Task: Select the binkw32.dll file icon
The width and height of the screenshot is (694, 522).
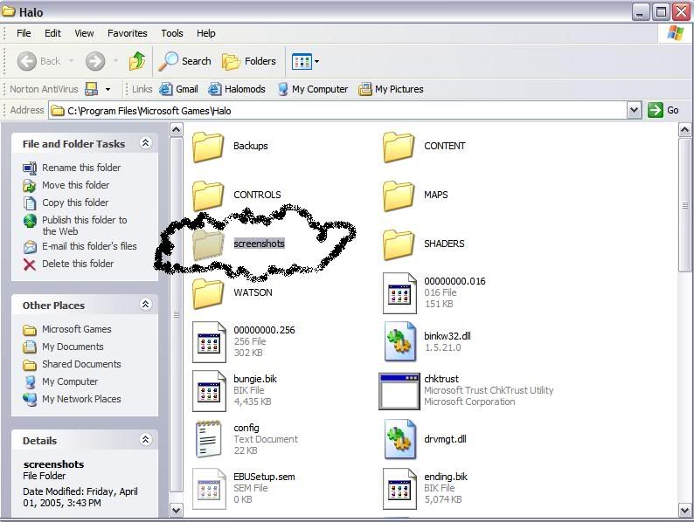Action: tap(399, 342)
